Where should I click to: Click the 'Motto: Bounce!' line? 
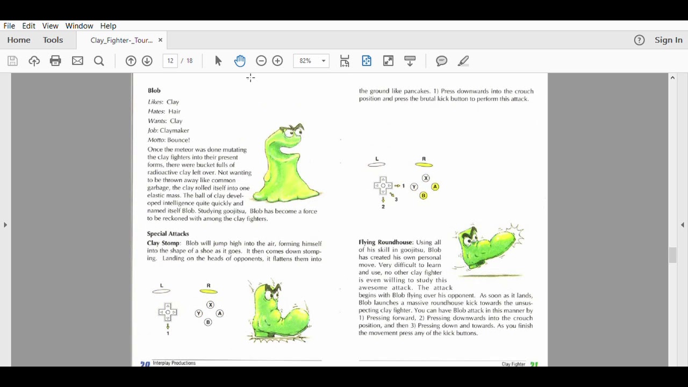point(169,140)
